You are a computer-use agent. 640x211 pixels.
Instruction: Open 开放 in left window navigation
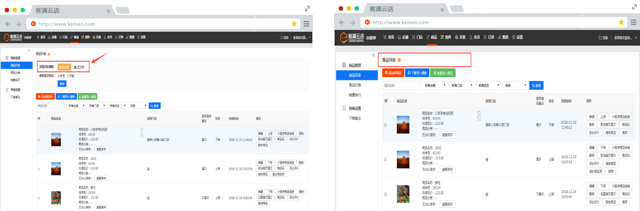tap(96, 37)
